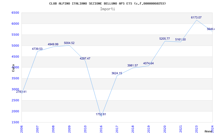Screen dimensions: 215x134
Task: Click the x-axis year 2007
Action: point(37,129)
